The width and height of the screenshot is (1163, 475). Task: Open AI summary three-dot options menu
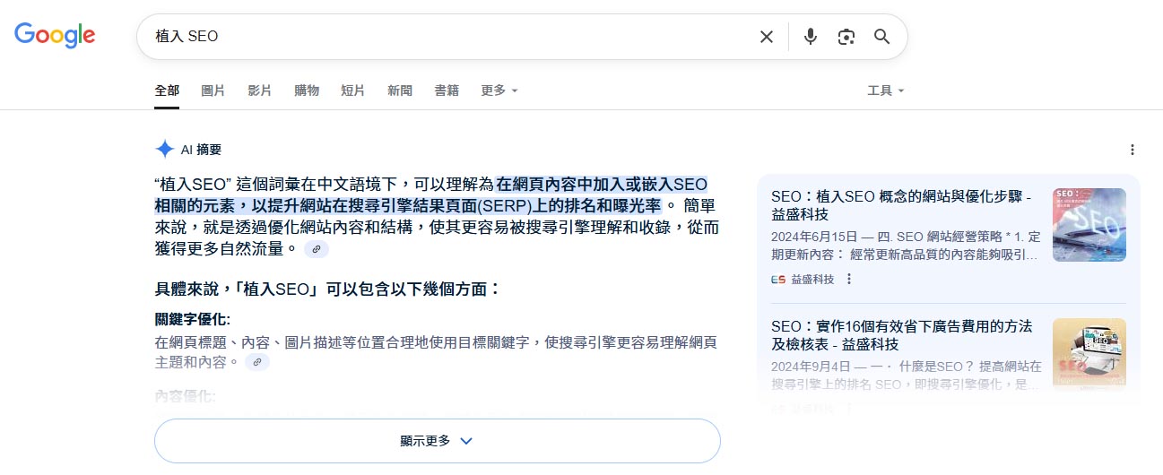coord(1133,150)
